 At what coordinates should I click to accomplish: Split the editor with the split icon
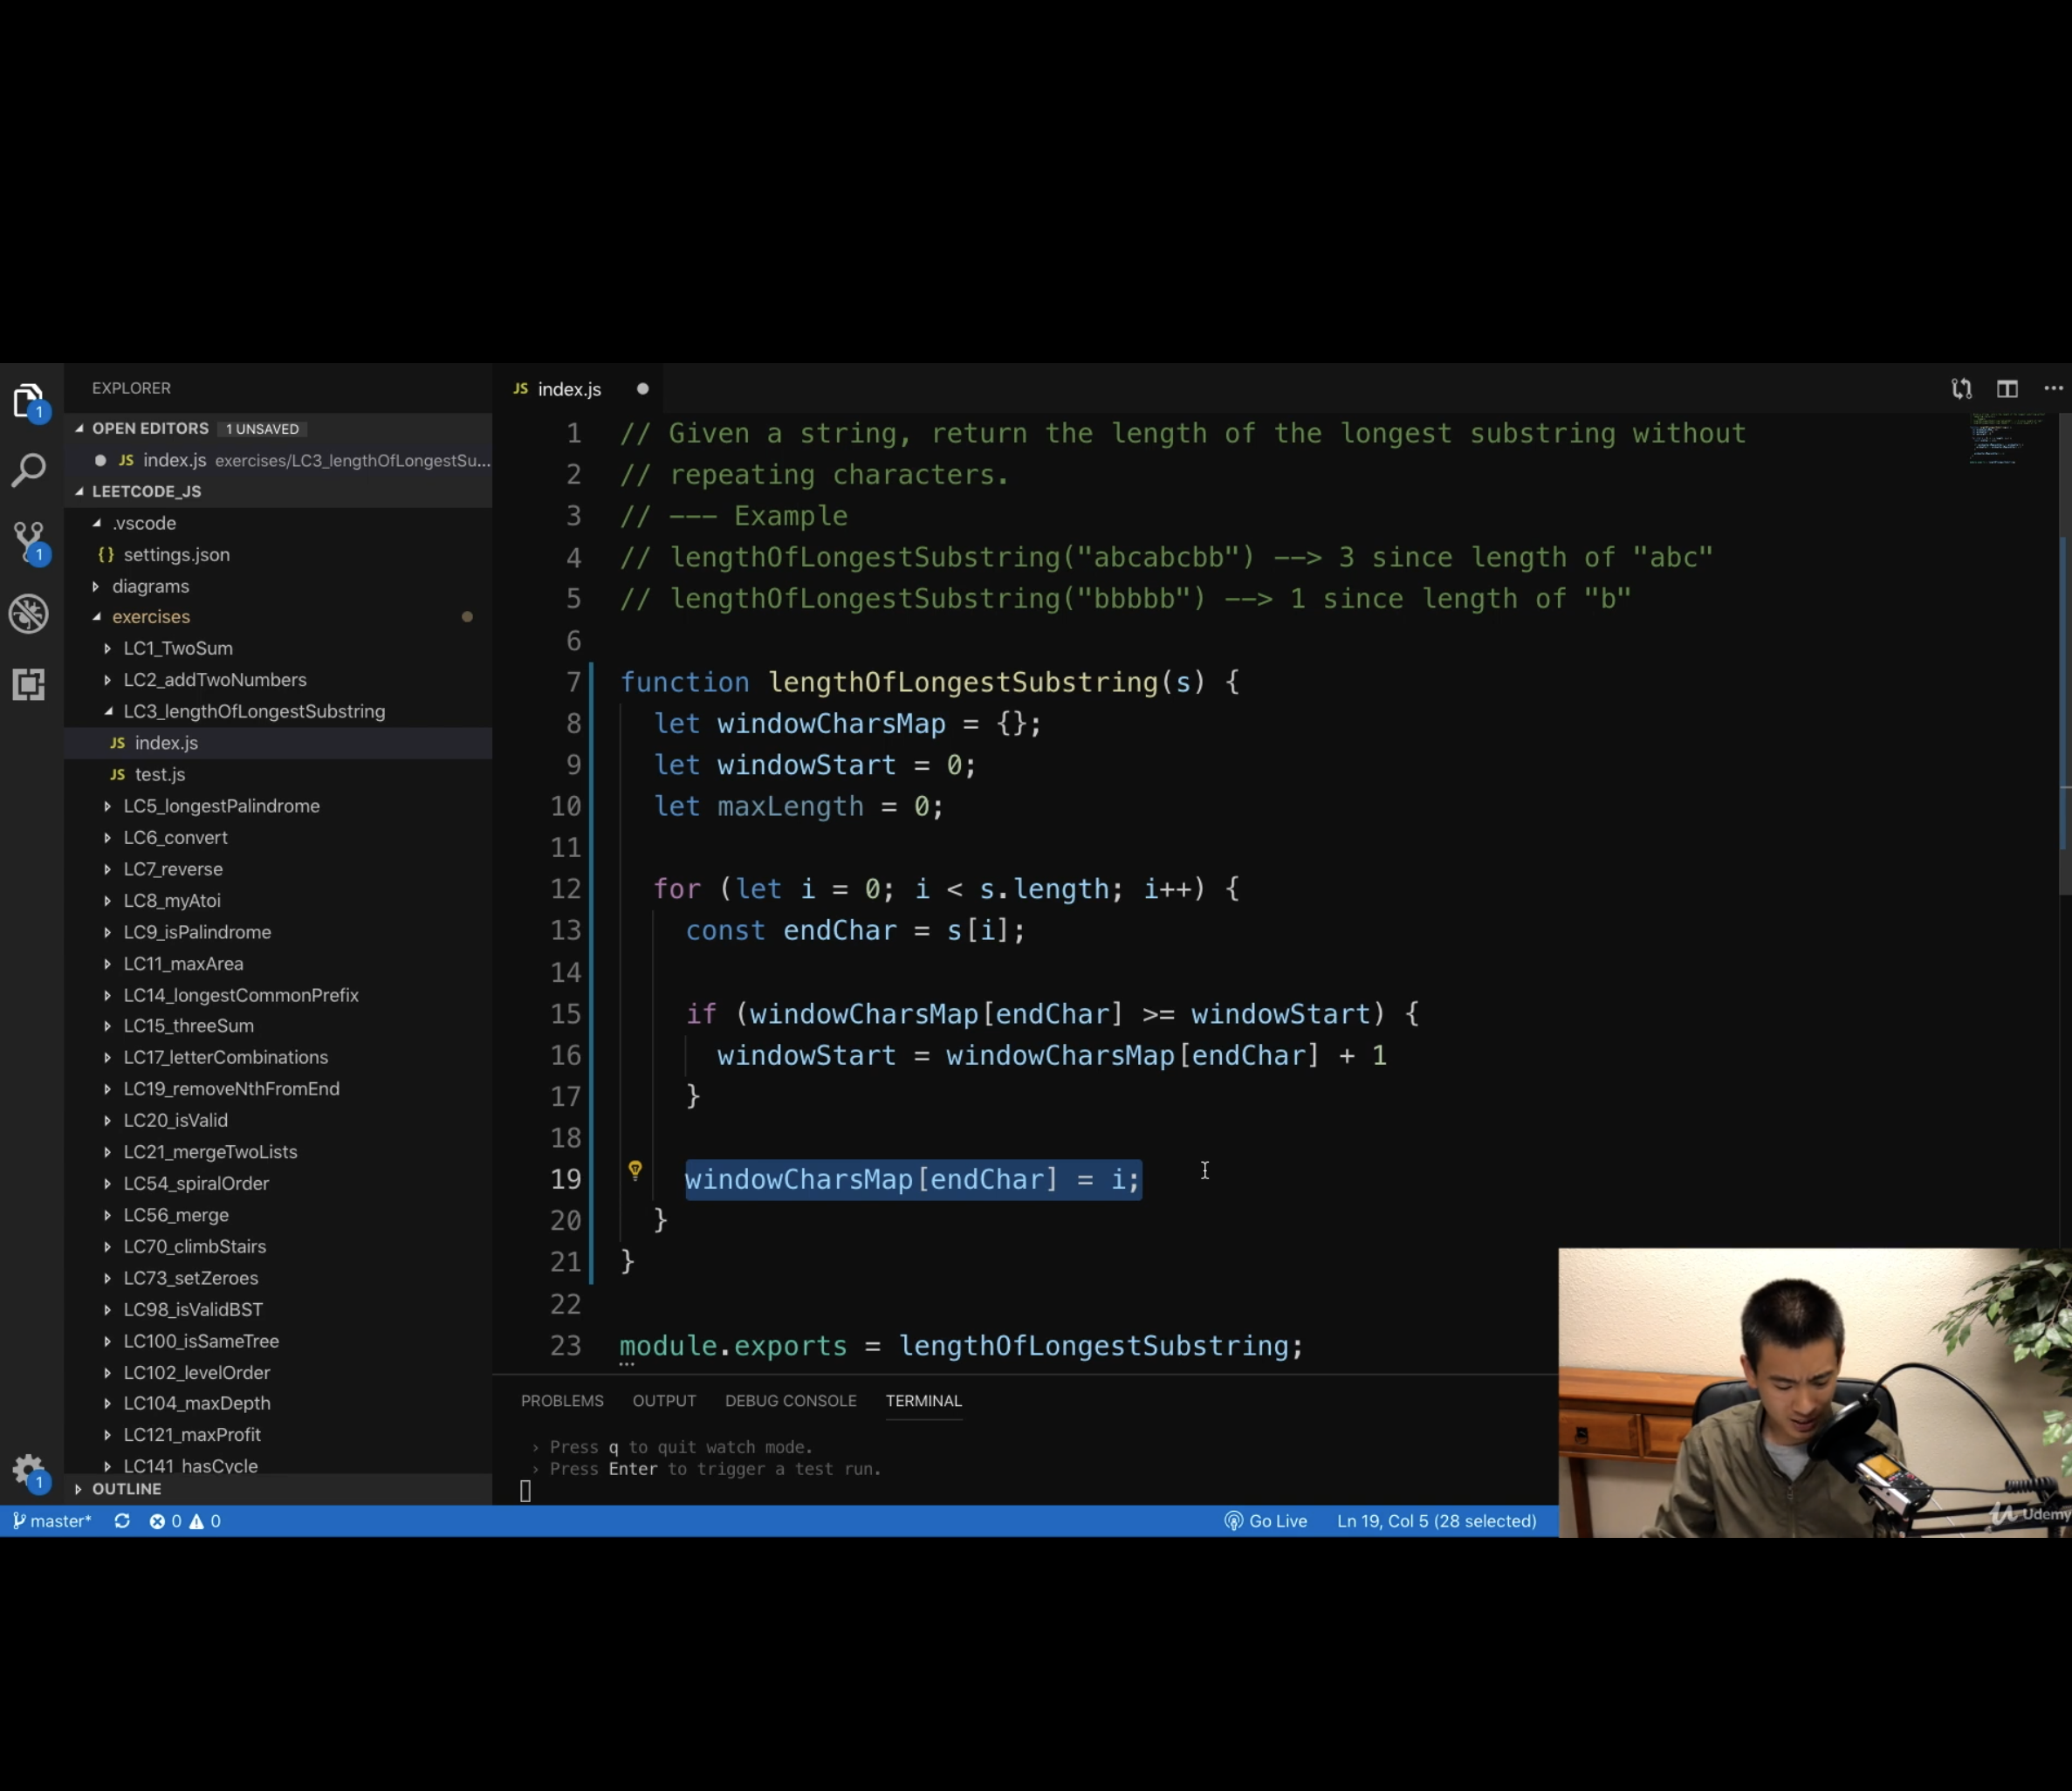click(x=2007, y=389)
